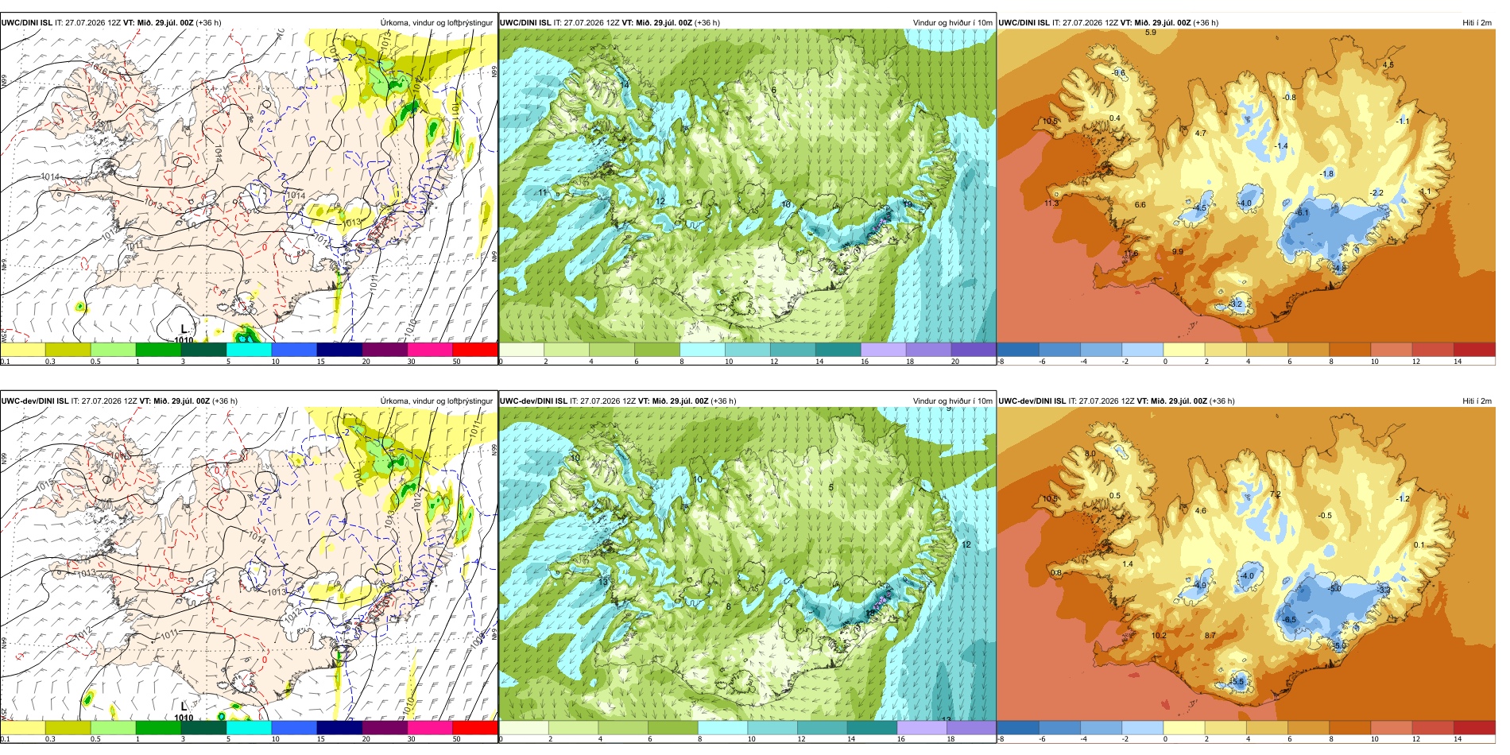The image size is (1510, 755).
Task: Click the dark teal 14–16 swatch in UWC wind legend
Action: 838,349
